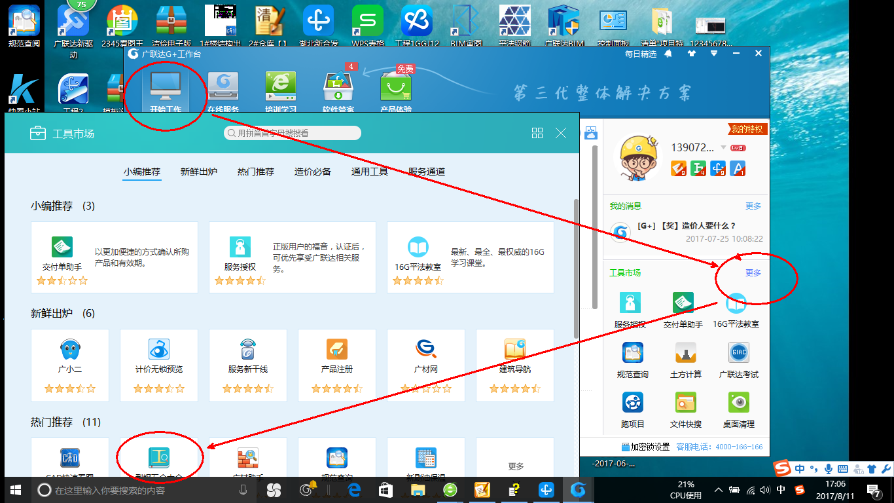The image size is (894, 503).
Task: Select the 通用工具 tab
Action: pos(370,172)
